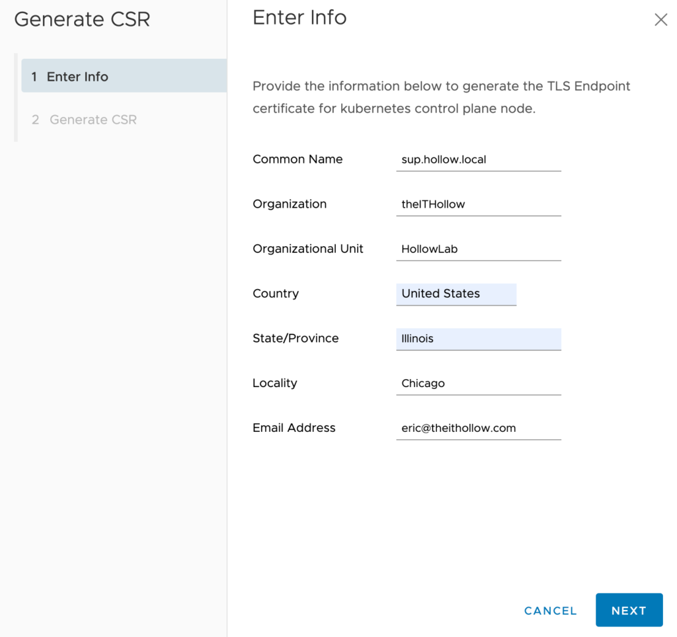Click the Country label

(276, 294)
